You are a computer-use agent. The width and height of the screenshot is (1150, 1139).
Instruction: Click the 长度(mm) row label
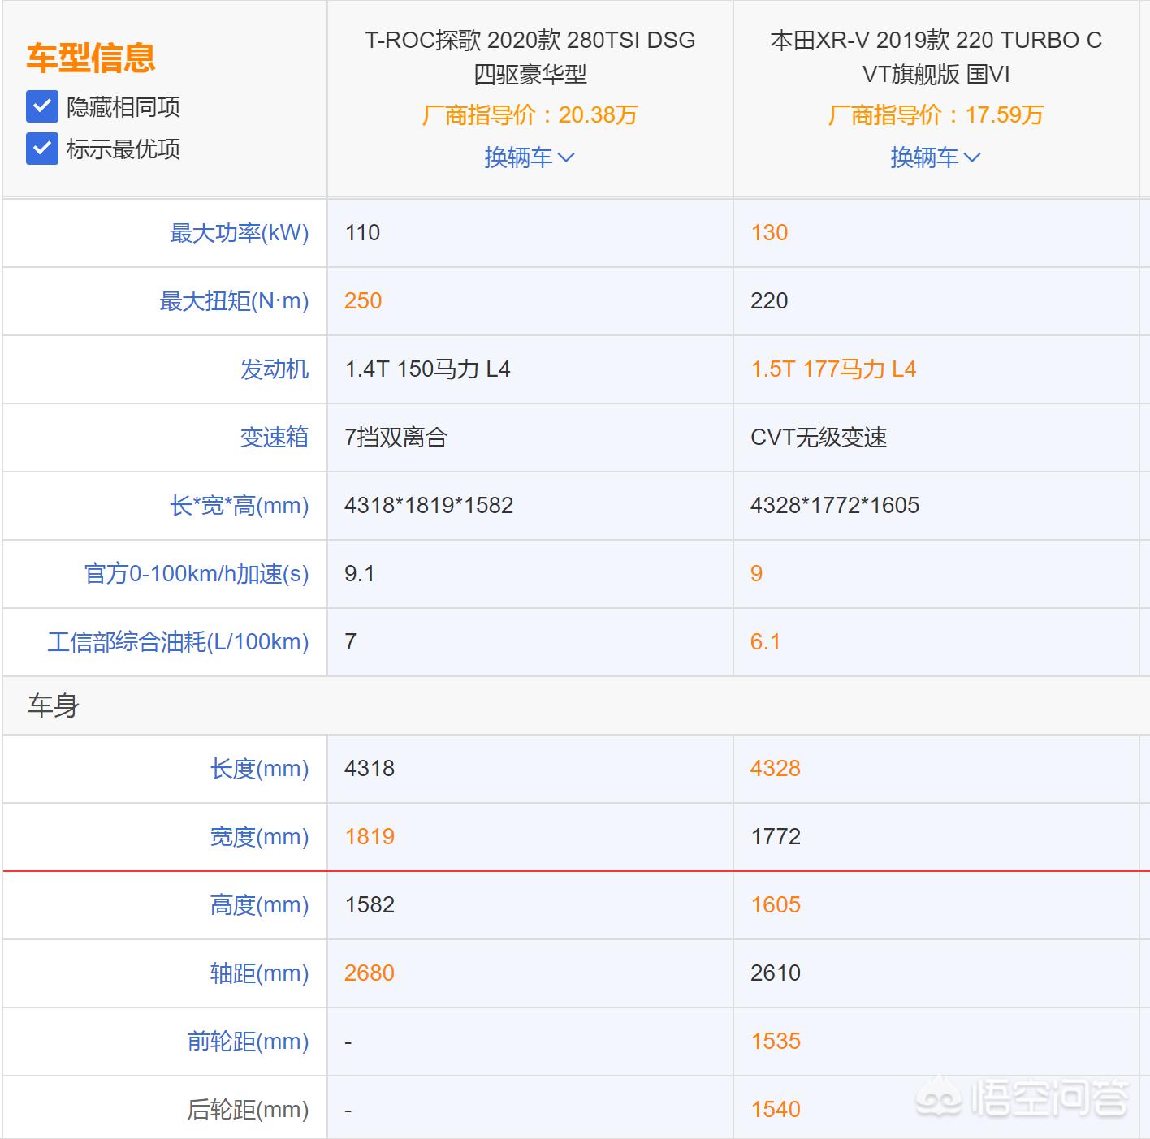coord(260,769)
